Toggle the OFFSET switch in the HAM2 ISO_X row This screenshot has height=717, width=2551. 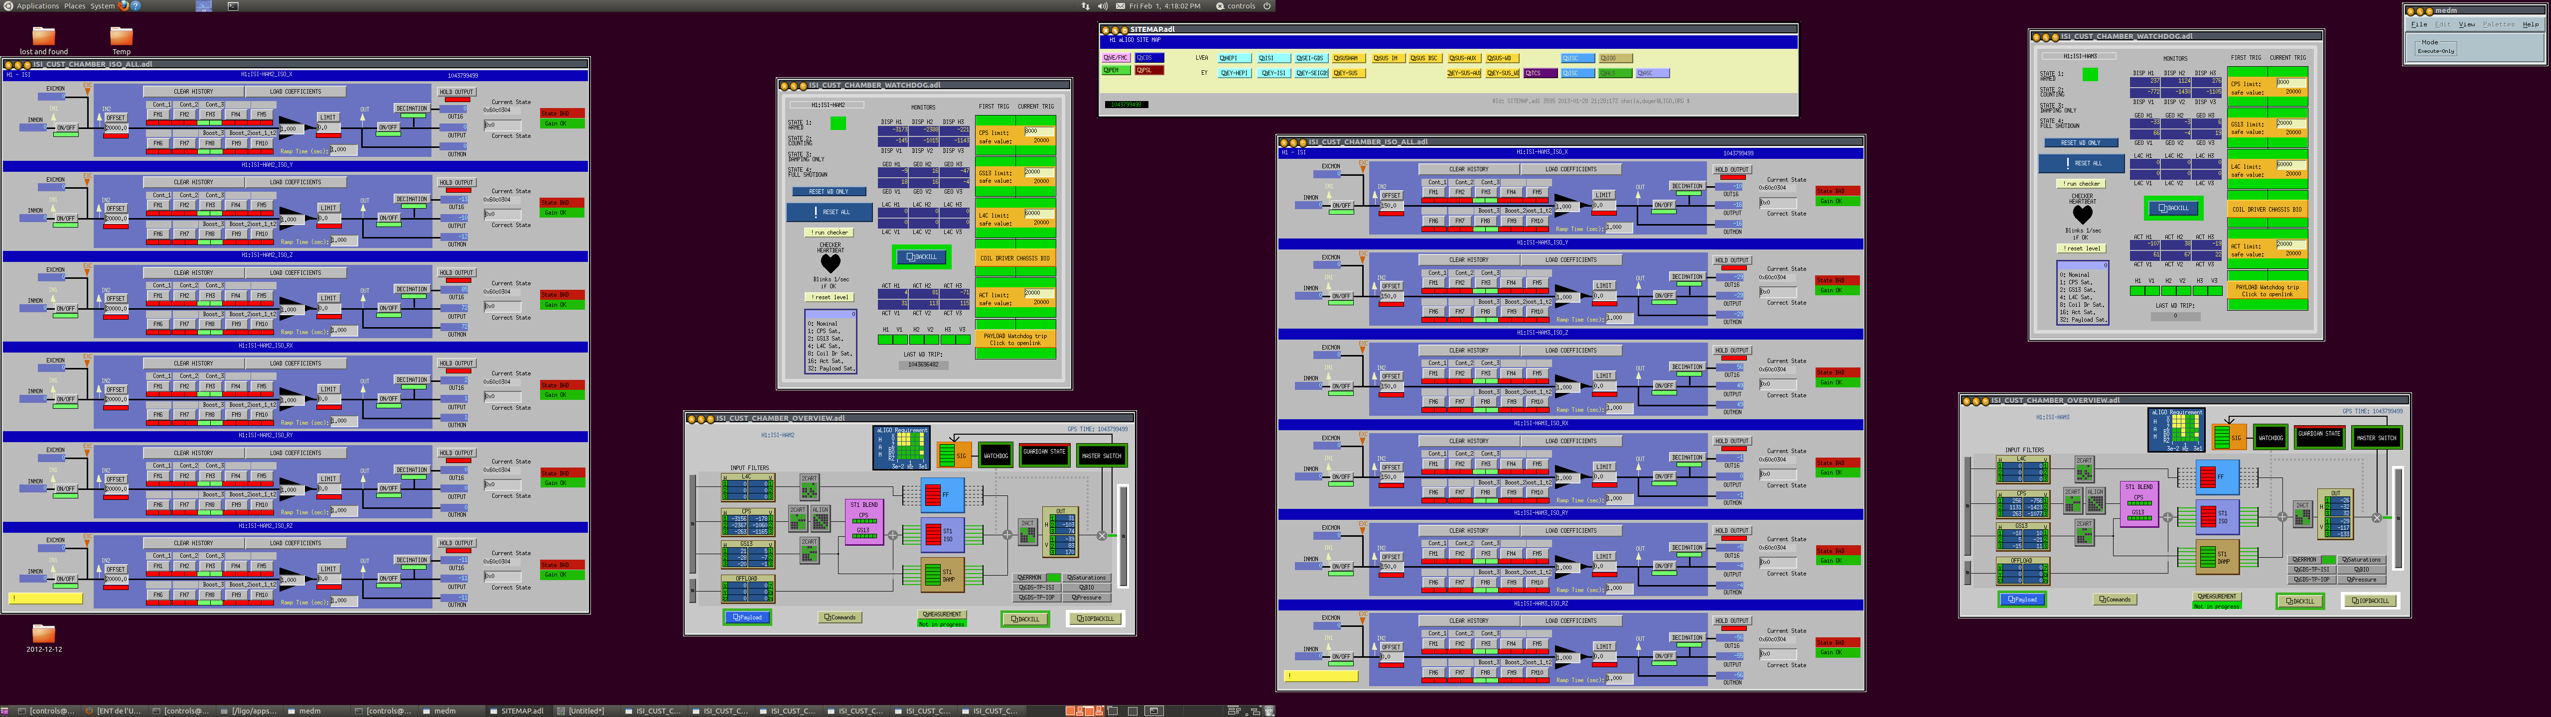tap(116, 118)
